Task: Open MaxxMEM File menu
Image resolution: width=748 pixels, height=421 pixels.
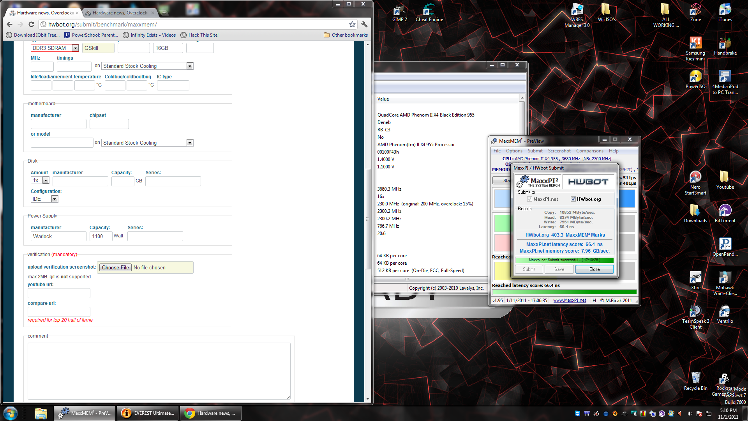Action: (497, 151)
